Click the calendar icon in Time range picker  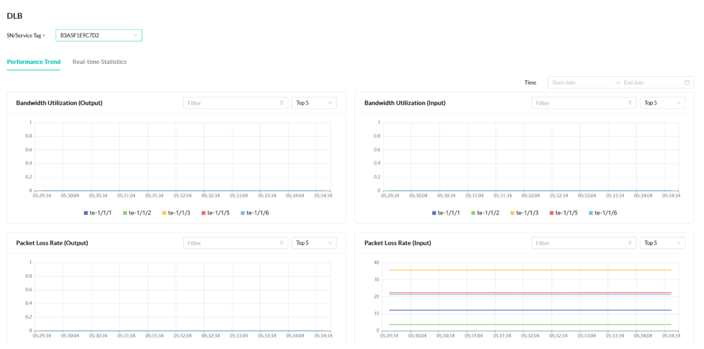(687, 83)
